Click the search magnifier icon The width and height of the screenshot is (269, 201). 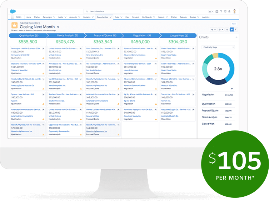(x=87, y=11)
